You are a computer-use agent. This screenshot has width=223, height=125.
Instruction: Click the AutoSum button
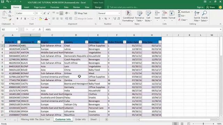pyautogui.click(x=184, y=12)
